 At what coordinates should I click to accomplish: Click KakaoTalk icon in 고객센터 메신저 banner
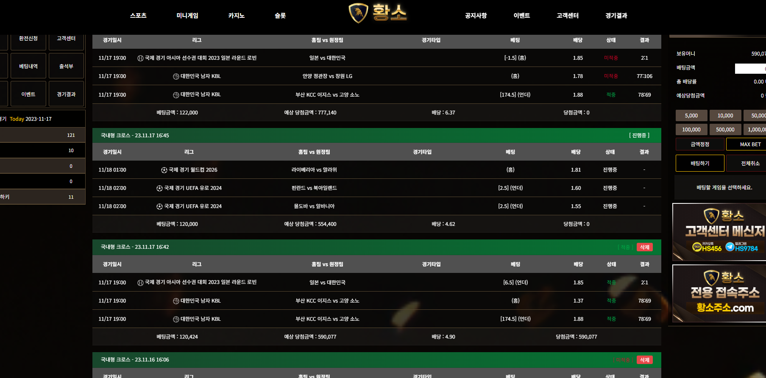click(x=697, y=247)
